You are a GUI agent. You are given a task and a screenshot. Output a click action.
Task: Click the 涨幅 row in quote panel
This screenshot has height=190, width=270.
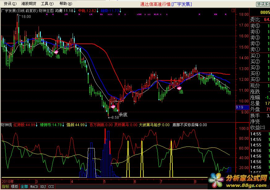pos(260,97)
